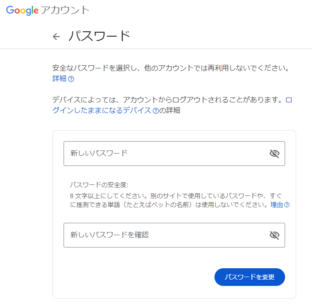
Task: Toggle visibility in the 新しいパスワードを確認 field
Action: (274, 235)
